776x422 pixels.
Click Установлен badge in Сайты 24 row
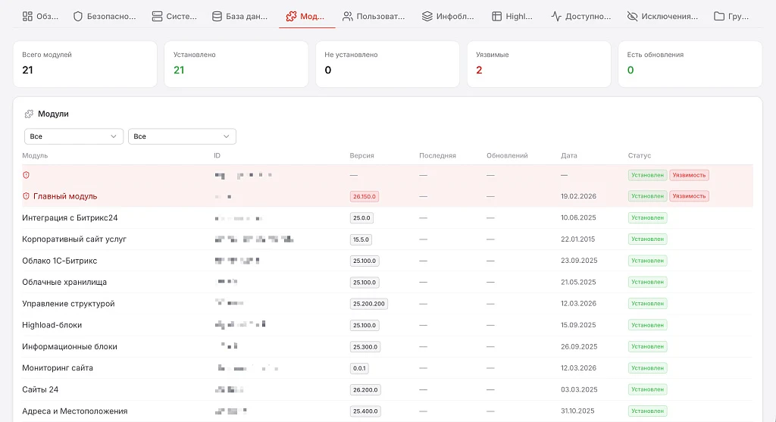click(647, 390)
